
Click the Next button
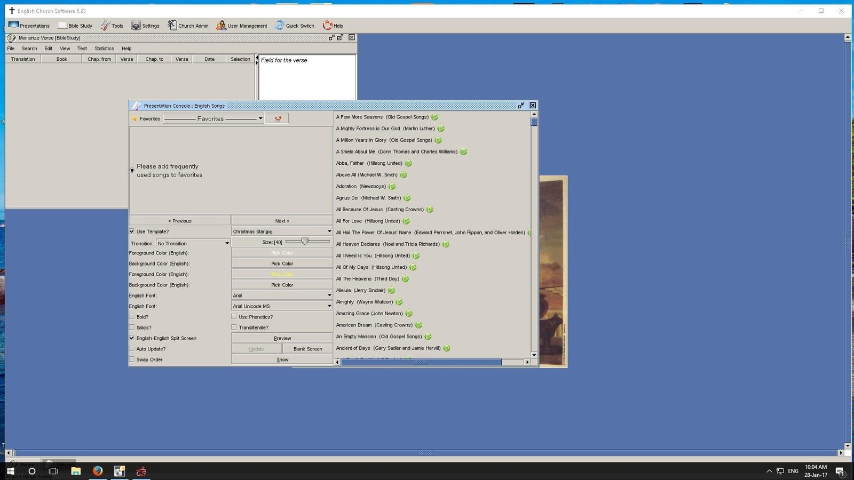(x=282, y=221)
